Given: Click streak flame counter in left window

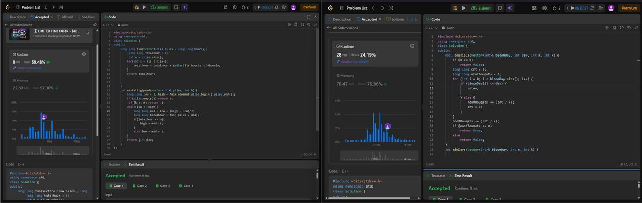Looking at the screenshot, I should pyautogui.click(x=245, y=7).
